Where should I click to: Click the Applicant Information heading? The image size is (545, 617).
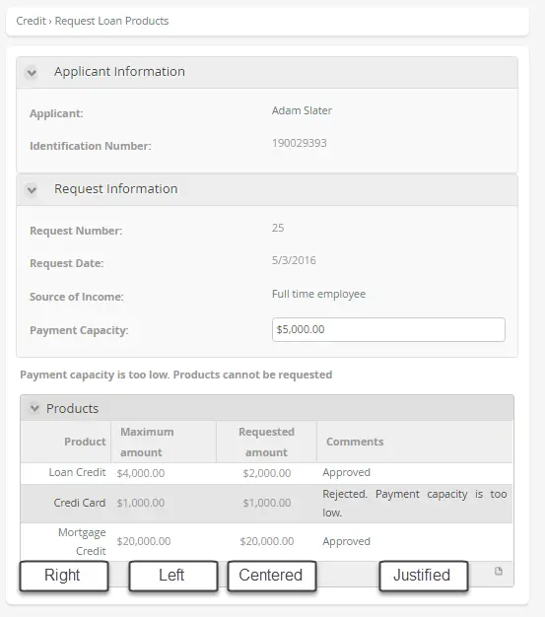coord(119,72)
